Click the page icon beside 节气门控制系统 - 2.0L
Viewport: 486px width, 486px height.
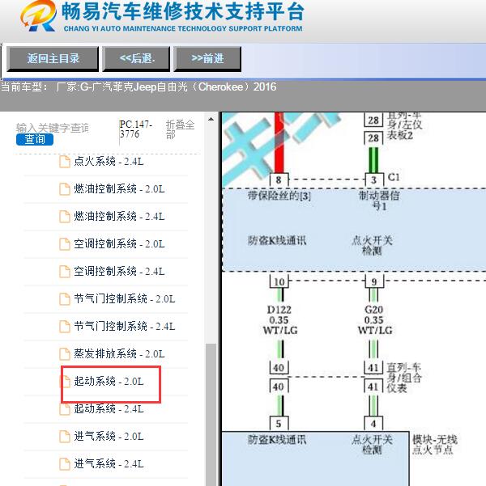click(65, 299)
